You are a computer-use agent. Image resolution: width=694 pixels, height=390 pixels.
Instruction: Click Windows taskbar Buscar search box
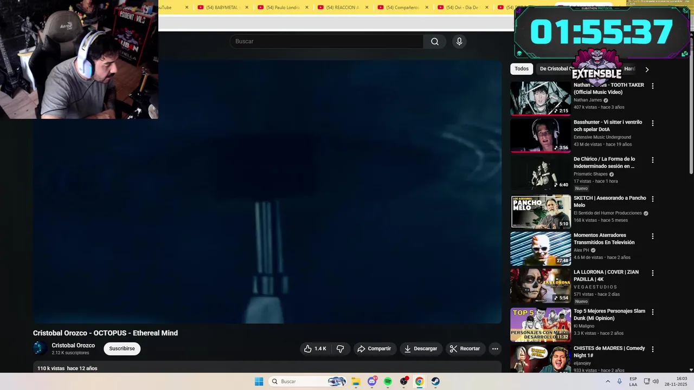[x=308, y=381]
